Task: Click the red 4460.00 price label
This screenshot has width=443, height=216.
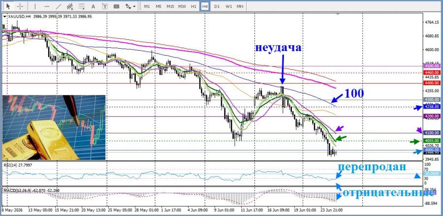Action: pyautogui.click(x=432, y=72)
